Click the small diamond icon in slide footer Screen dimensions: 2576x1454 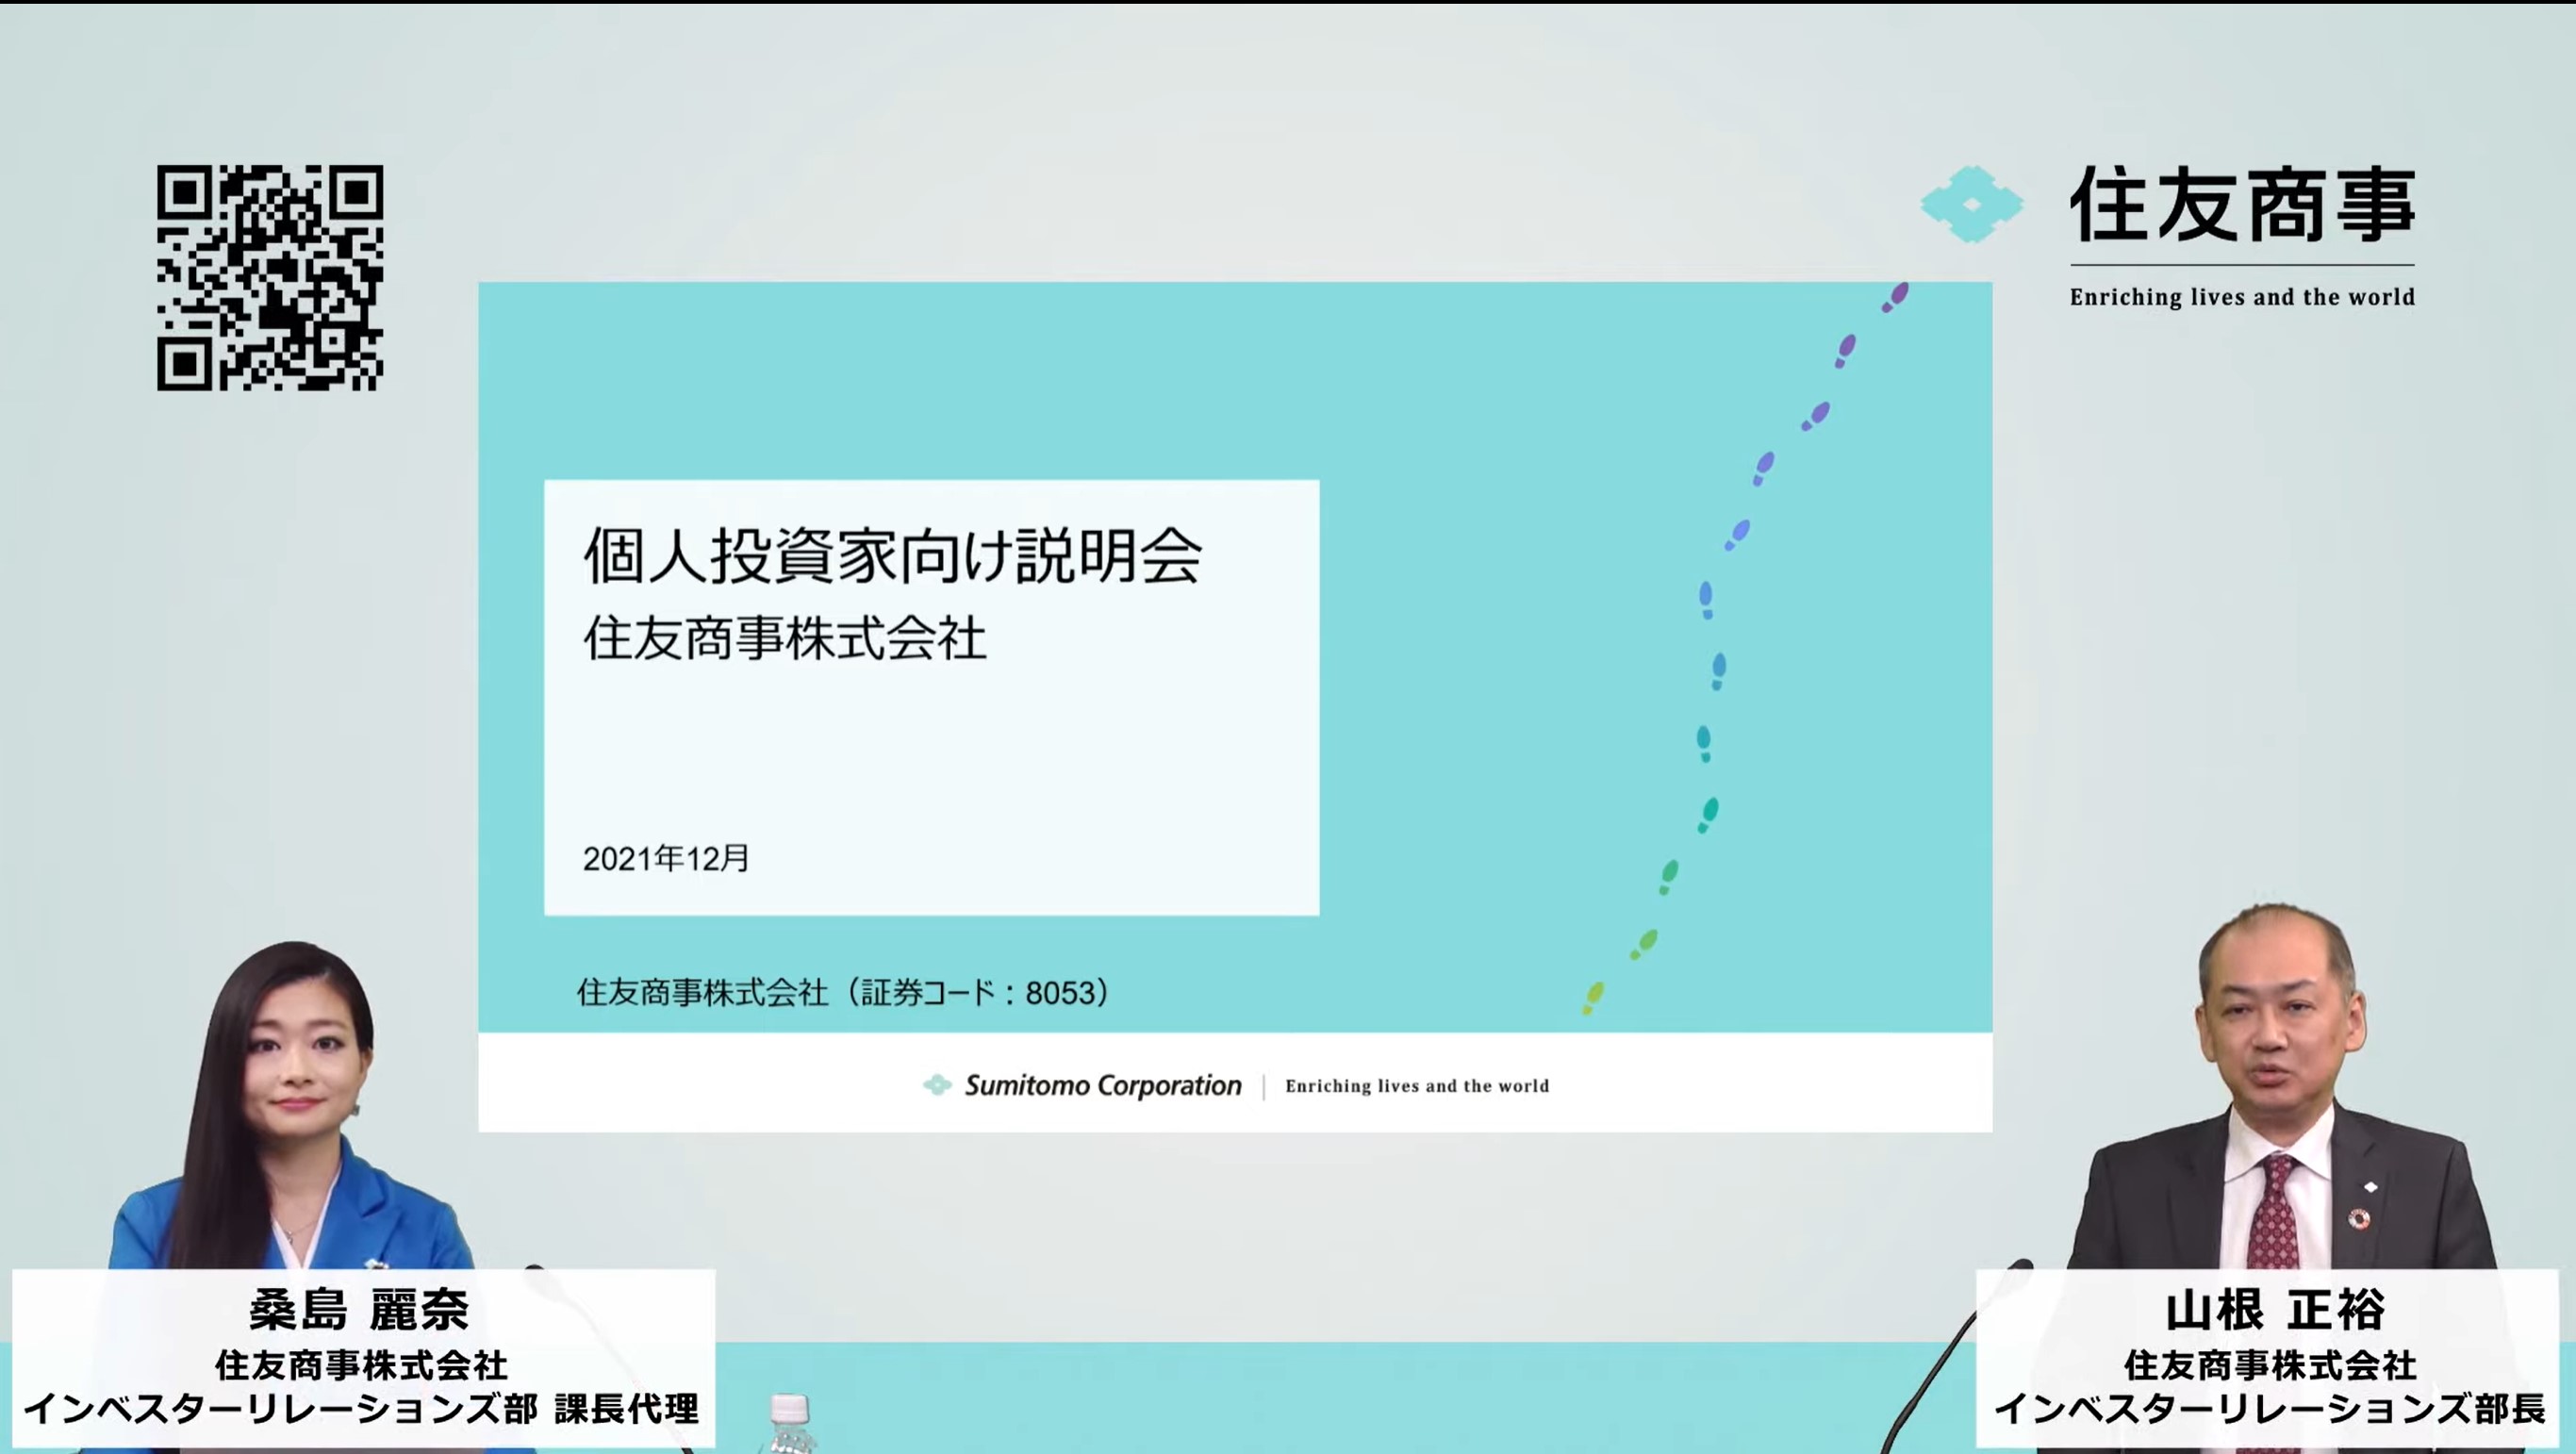(937, 1084)
